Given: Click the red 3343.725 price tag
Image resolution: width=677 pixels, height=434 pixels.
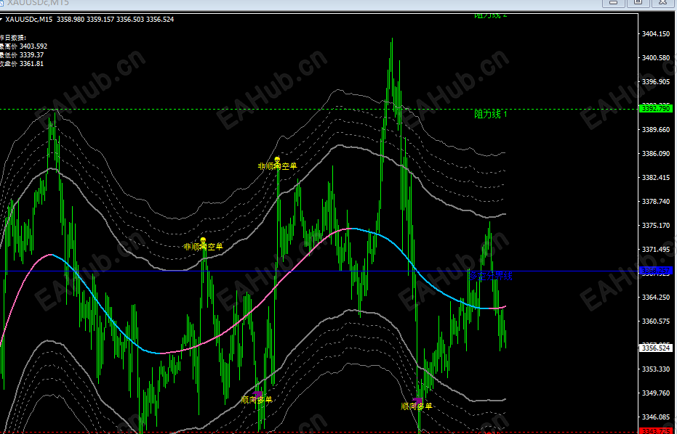Looking at the screenshot, I should click(x=655, y=431).
